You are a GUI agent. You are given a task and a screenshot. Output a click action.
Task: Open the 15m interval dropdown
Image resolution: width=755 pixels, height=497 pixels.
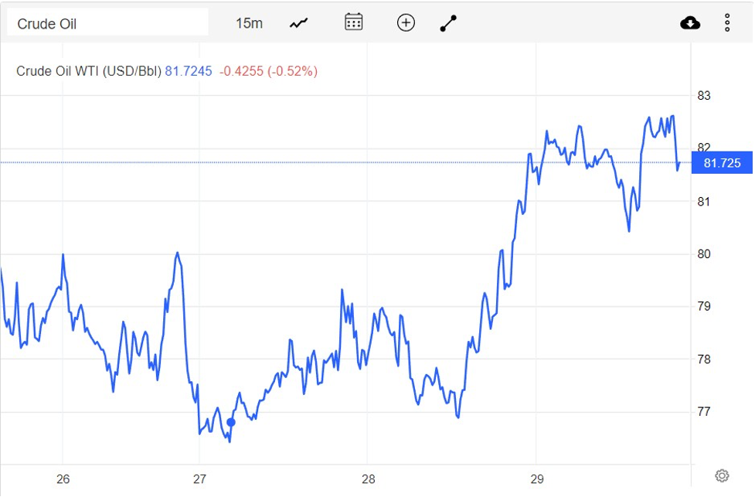[x=249, y=23]
